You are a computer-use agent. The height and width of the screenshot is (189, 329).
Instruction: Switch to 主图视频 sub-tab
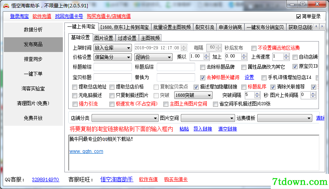pos(150,38)
